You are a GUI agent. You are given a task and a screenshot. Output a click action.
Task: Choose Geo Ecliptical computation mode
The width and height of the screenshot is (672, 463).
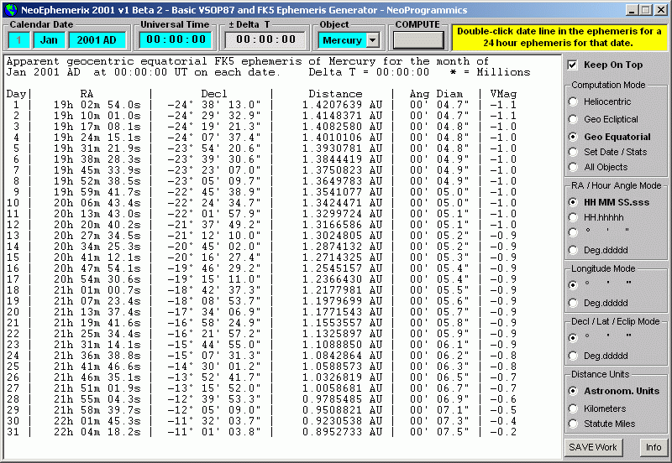point(573,119)
